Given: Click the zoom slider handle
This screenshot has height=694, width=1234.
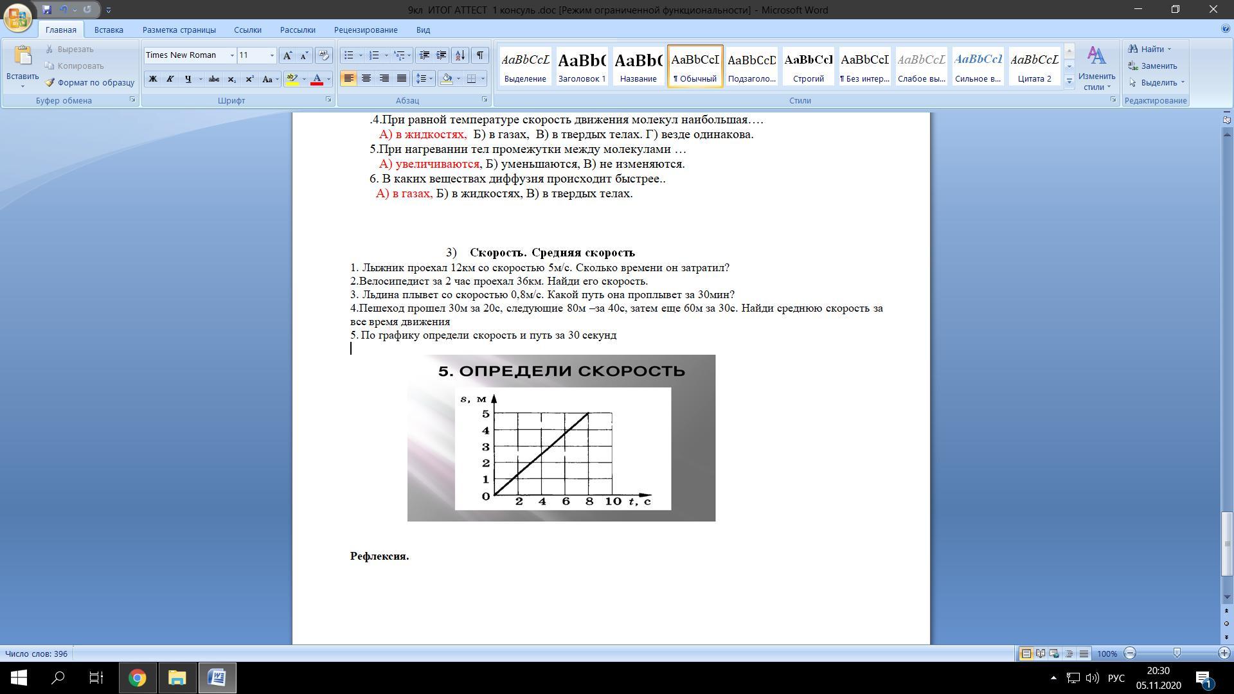Looking at the screenshot, I should 1177,653.
